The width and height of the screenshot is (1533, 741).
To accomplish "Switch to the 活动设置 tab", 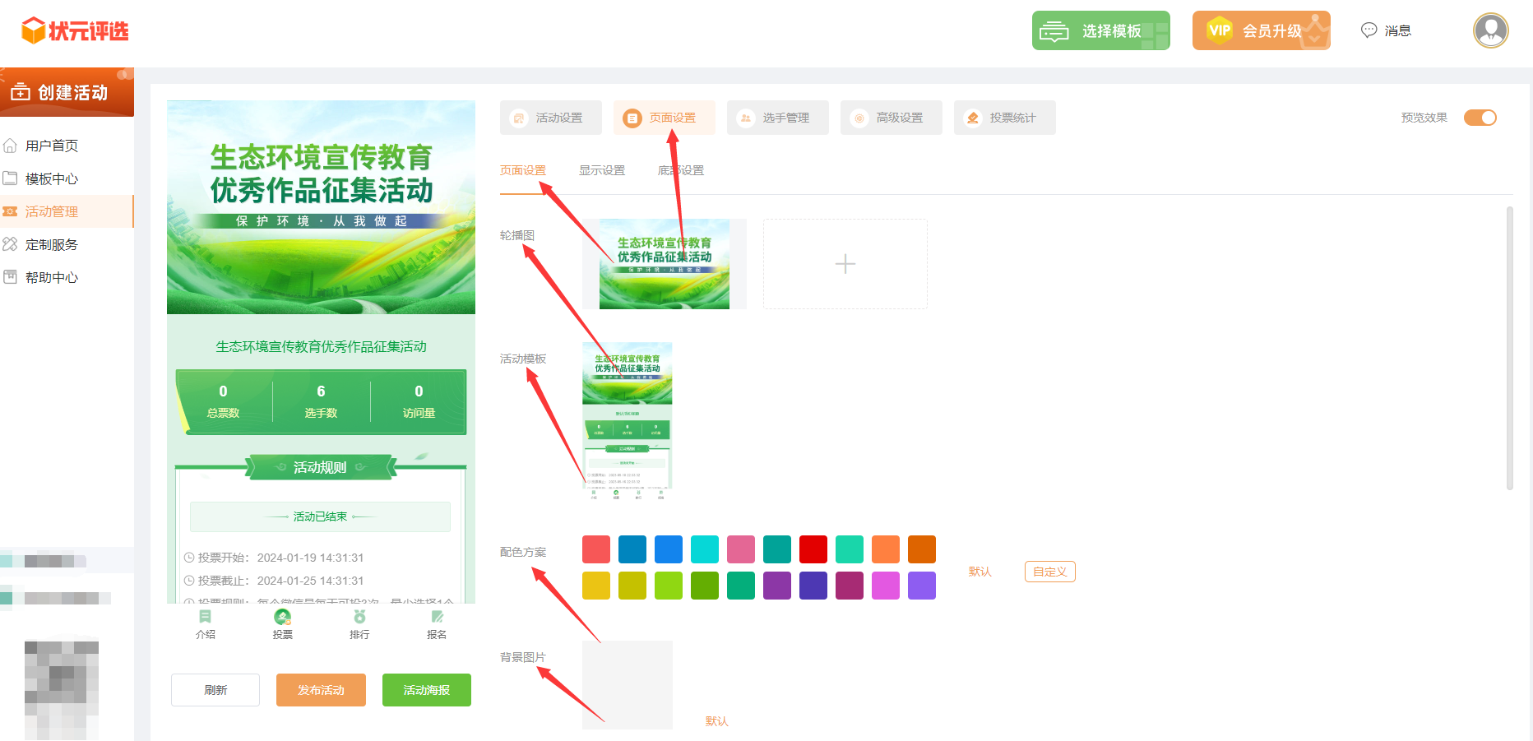I will coord(550,118).
